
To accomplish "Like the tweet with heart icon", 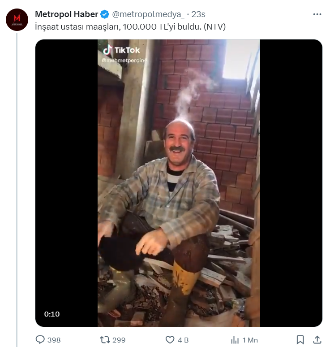I will tap(169, 340).
